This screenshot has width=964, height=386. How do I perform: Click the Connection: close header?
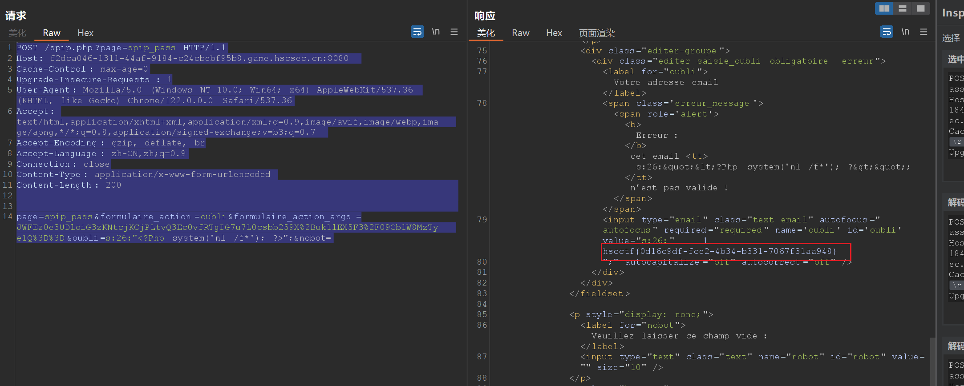point(63,164)
